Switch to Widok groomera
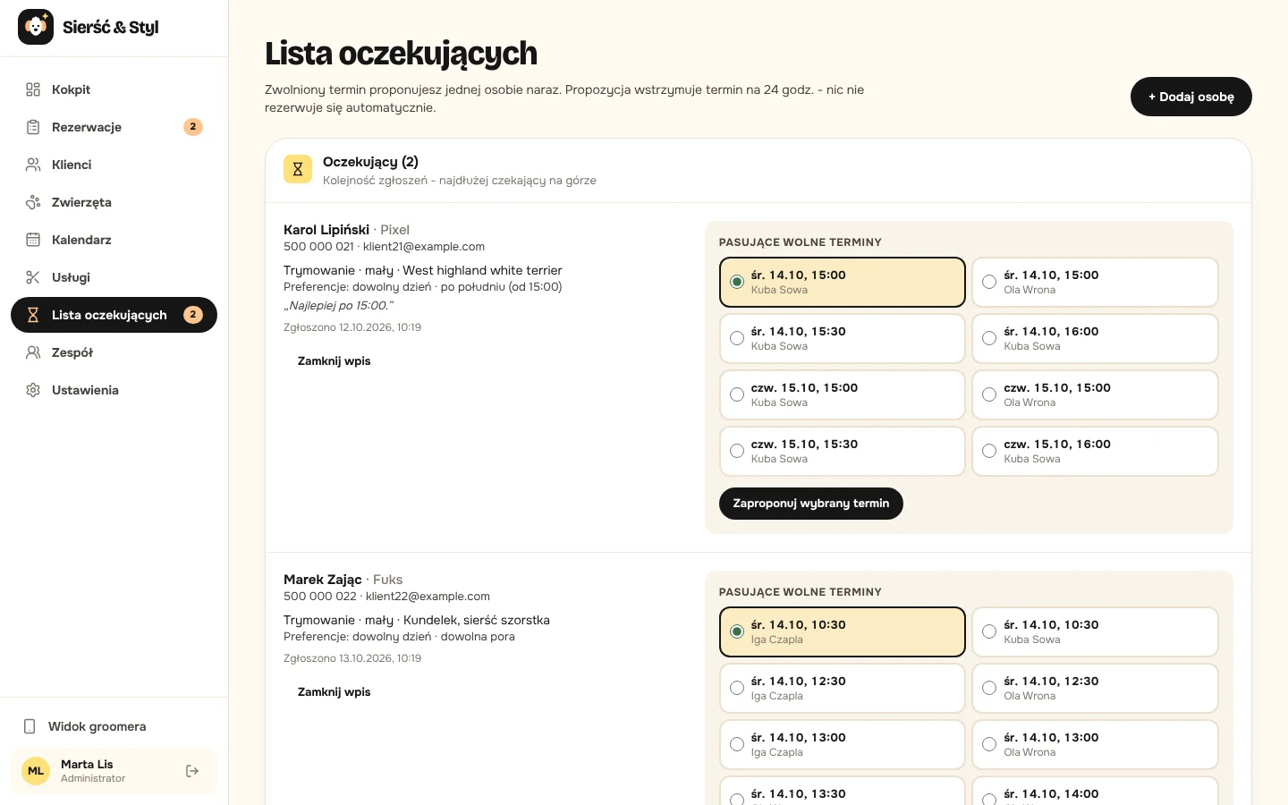 114,726
